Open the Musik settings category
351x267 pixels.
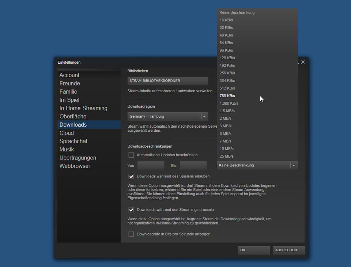[x=89, y=150]
